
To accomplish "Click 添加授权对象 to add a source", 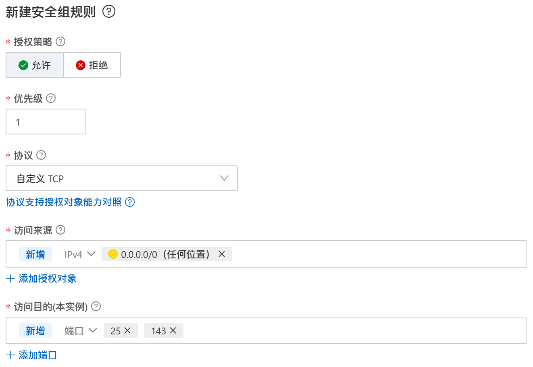I will point(42,278).
